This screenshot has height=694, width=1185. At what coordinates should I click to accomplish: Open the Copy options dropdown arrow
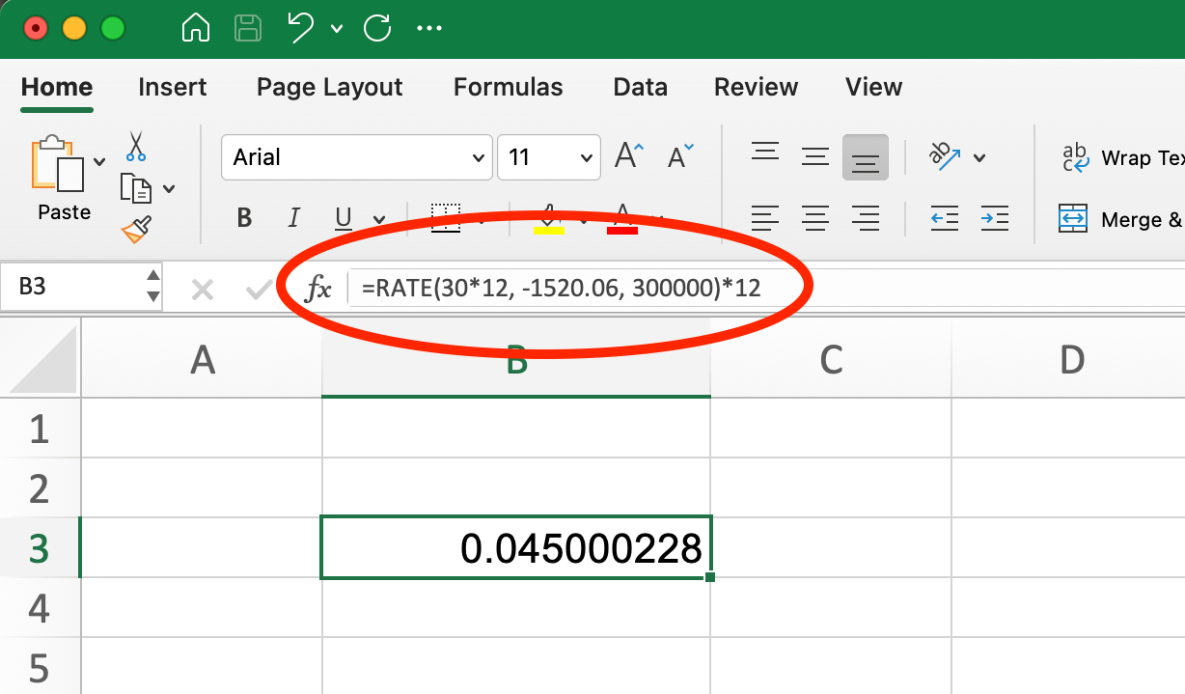pos(169,189)
